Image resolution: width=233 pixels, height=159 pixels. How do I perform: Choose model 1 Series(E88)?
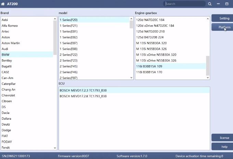coord(94,49)
